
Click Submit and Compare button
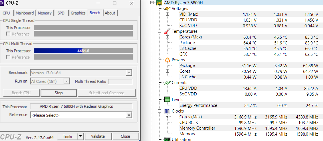coord(107,93)
